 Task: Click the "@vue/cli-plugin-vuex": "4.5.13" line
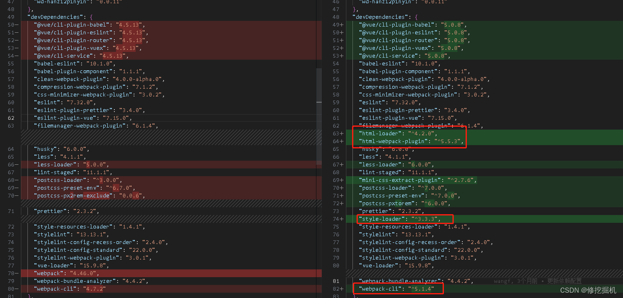(171, 48)
